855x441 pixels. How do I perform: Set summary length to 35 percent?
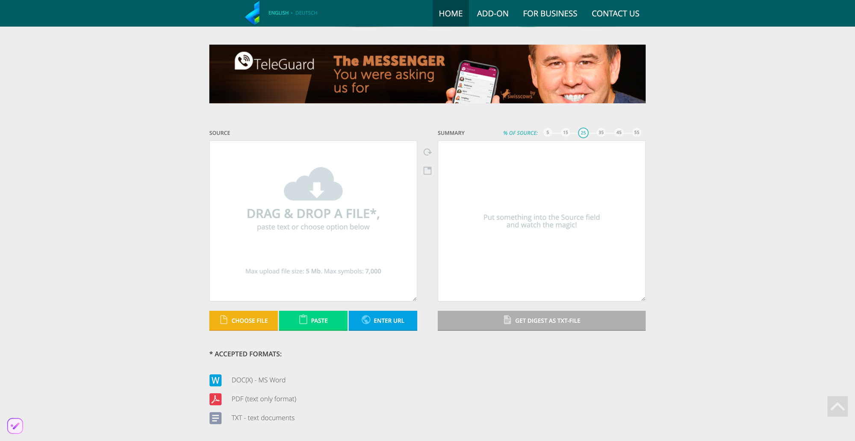click(x=601, y=132)
